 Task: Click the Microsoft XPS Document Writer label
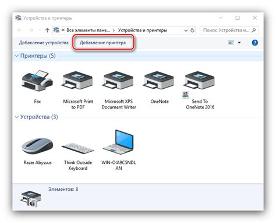[119, 104]
